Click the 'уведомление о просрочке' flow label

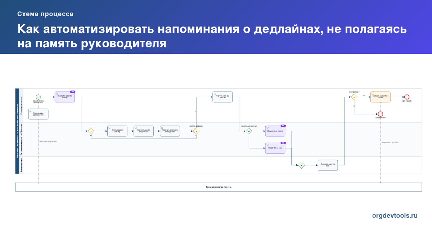390,142
